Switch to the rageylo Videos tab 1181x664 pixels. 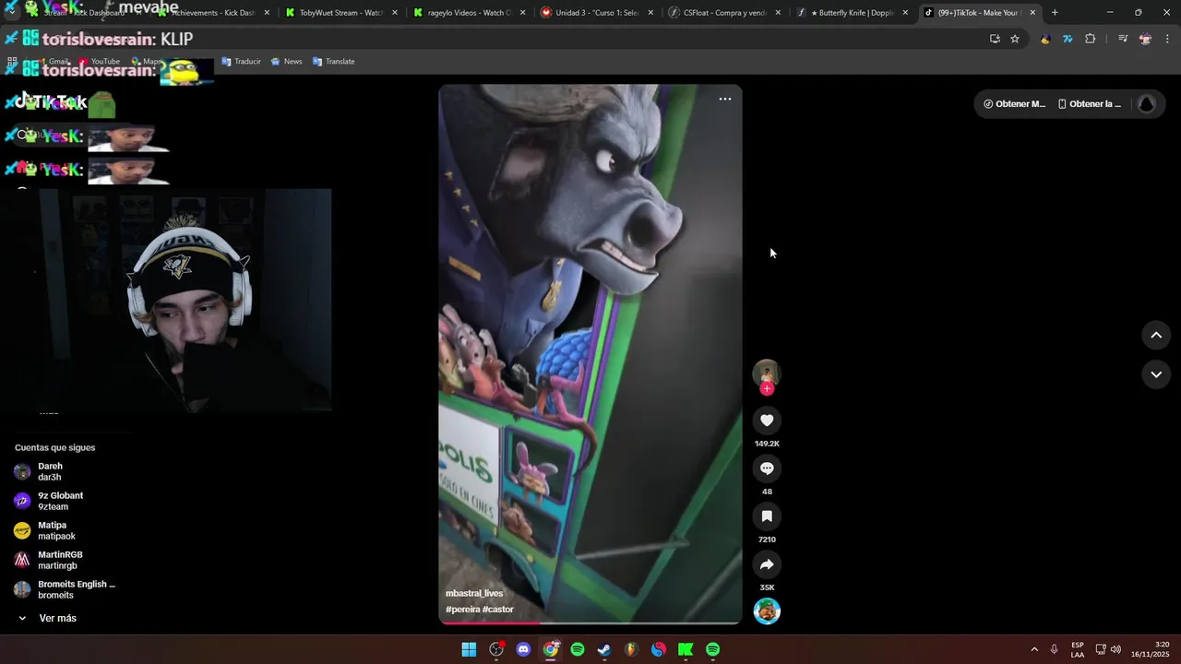(468, 13)
